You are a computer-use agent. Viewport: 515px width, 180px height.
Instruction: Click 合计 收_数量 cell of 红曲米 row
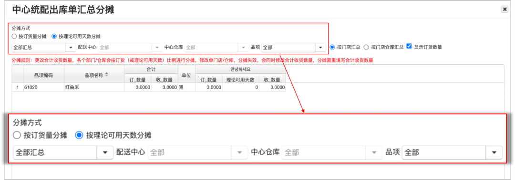(x=165, y=87)
